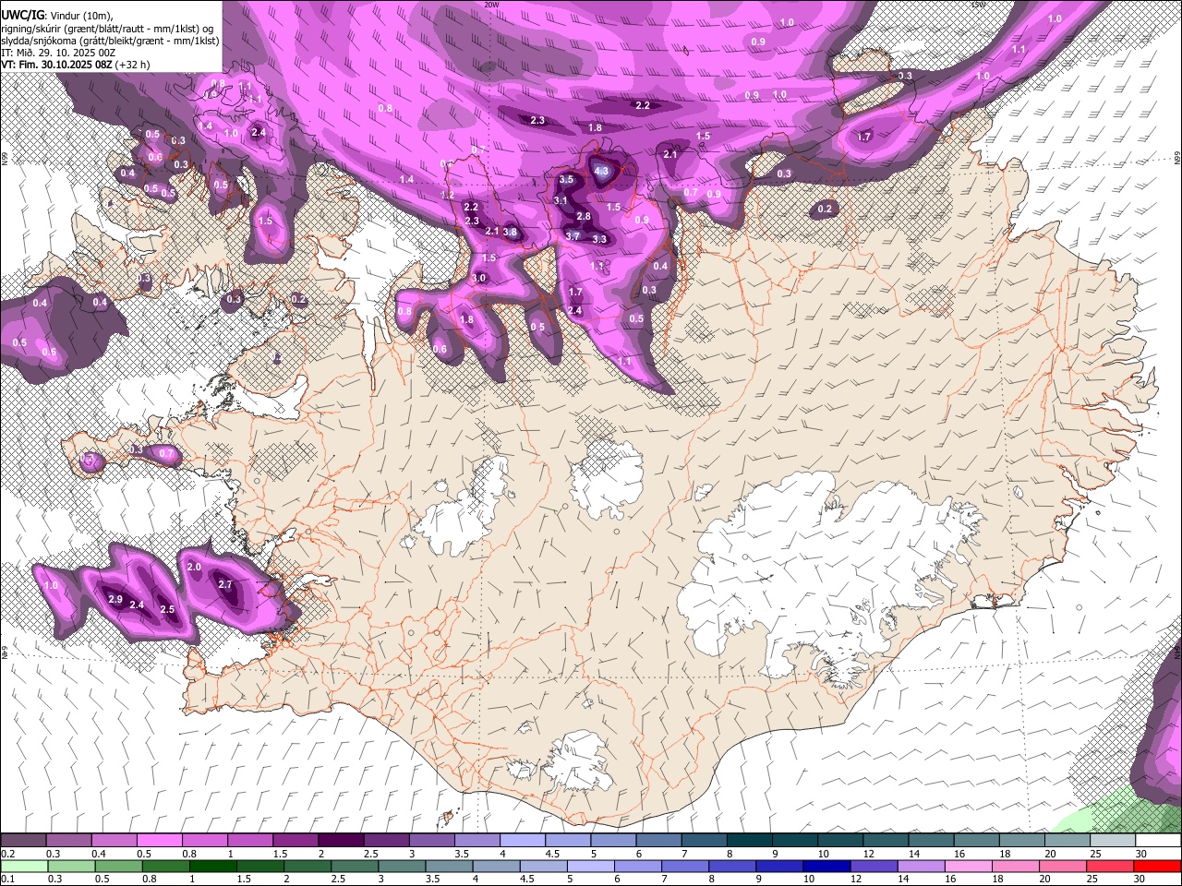
Task: Click the pale green legend swatch starting at 0.1
Action: [23, 866]
